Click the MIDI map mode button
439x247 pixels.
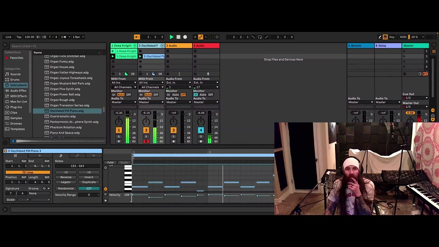coord(403,37)
